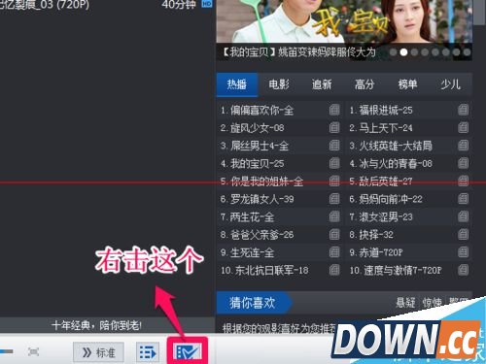Open 你是我的姐妹-全 entry
Screen dimensions: 486x364
pyautogui.click(x=261, y=182)
